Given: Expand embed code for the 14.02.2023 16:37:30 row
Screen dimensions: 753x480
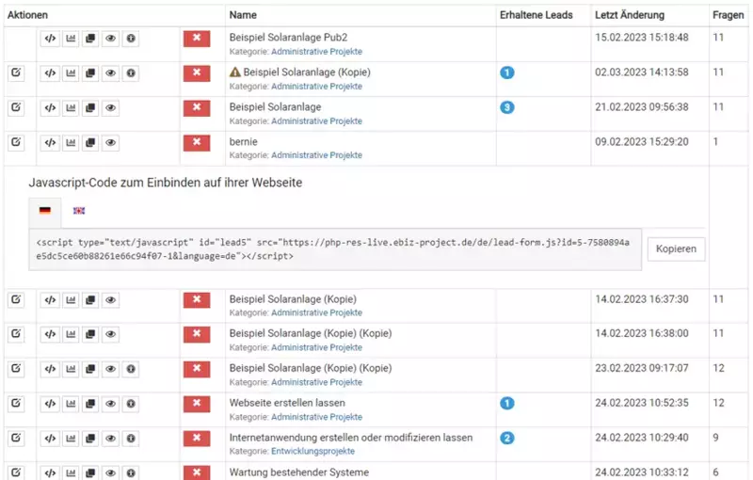Looking at the screenshot, I should 51,300.
